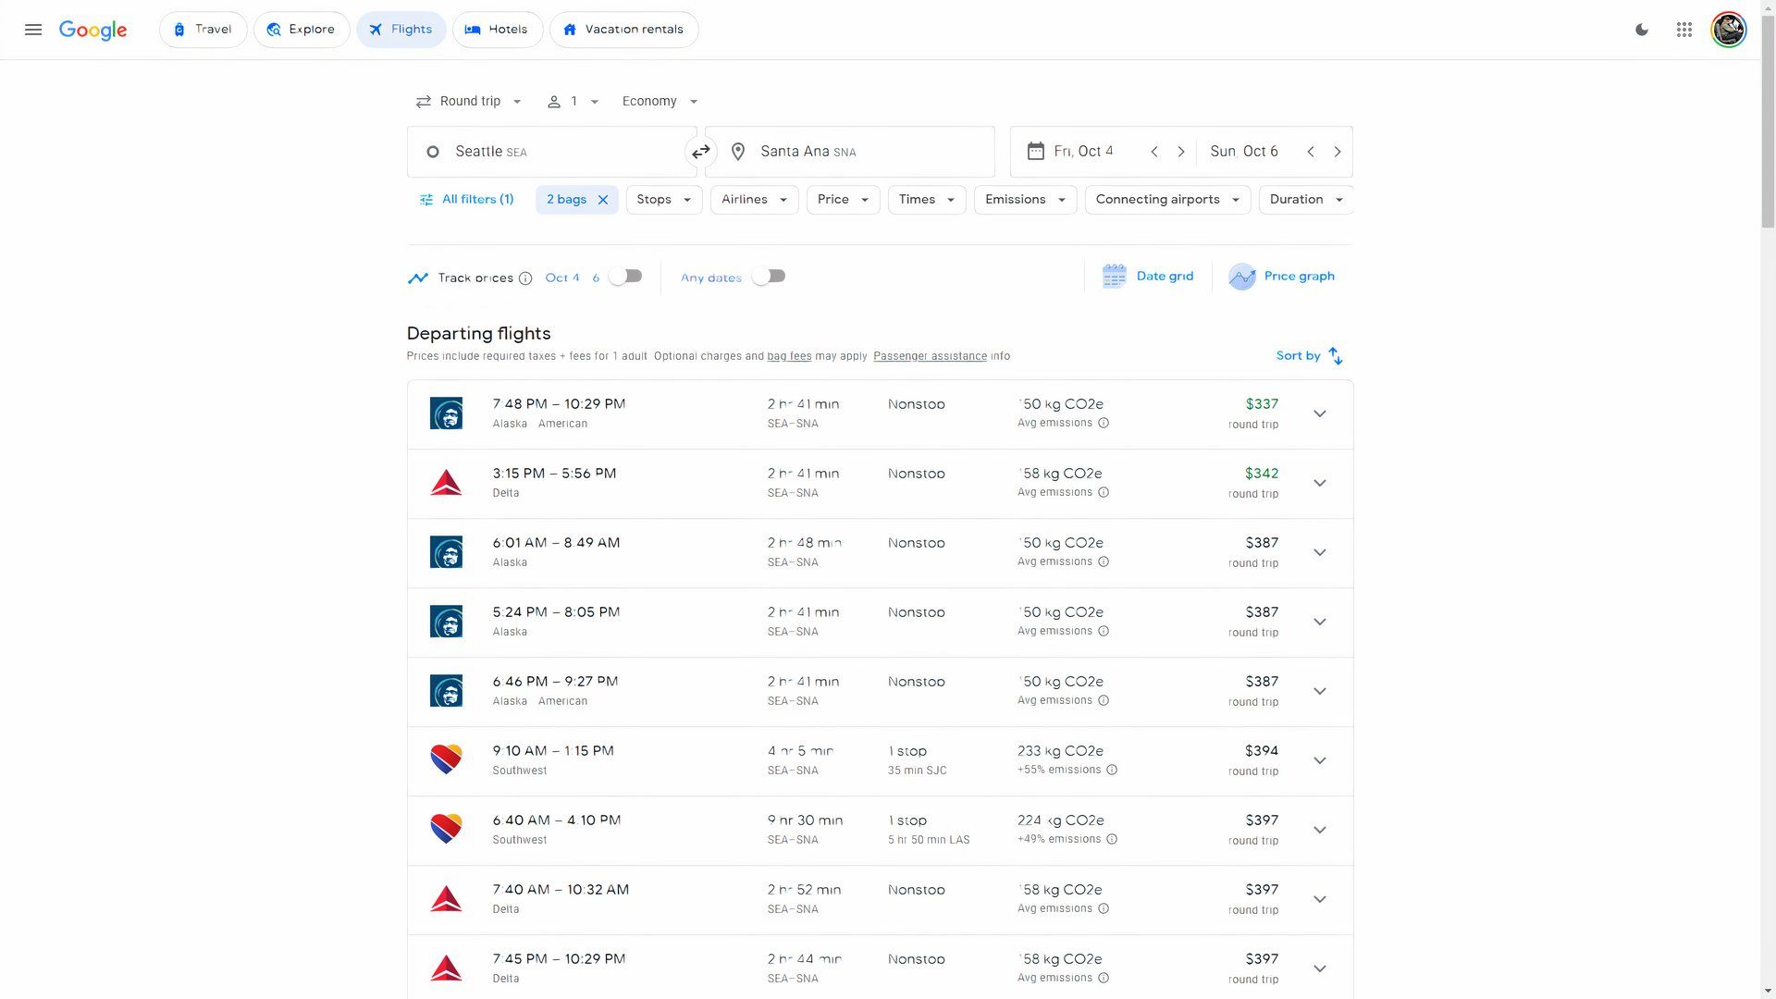The image size is (1776, 999).
Task: Enable Track prices for Oct 4–6
Action: click(x=626, y=277)
